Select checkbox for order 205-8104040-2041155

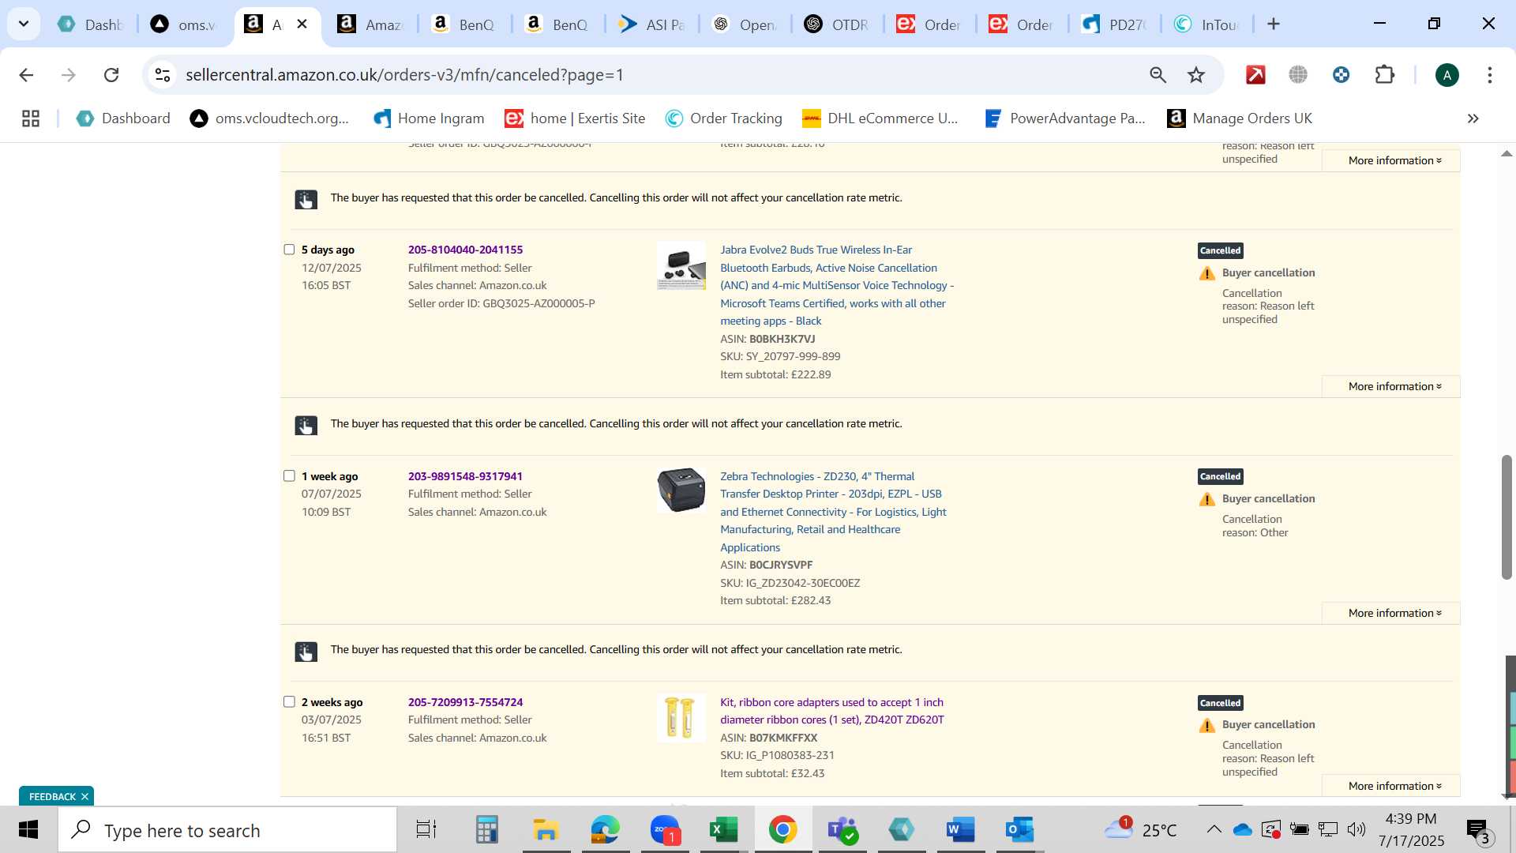tap(289, 250)
